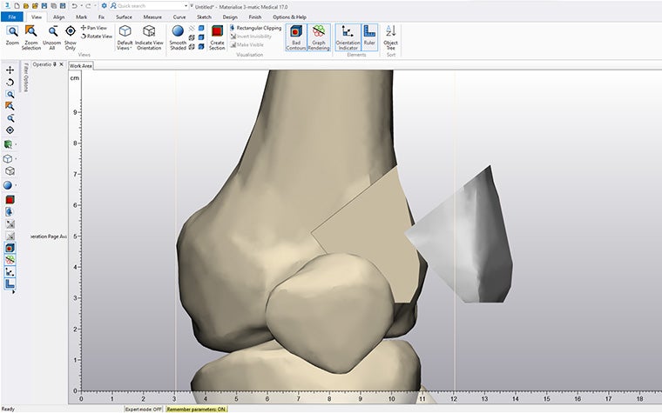Toggle the Ruler element in ribbon

click(x=369, y=37)
